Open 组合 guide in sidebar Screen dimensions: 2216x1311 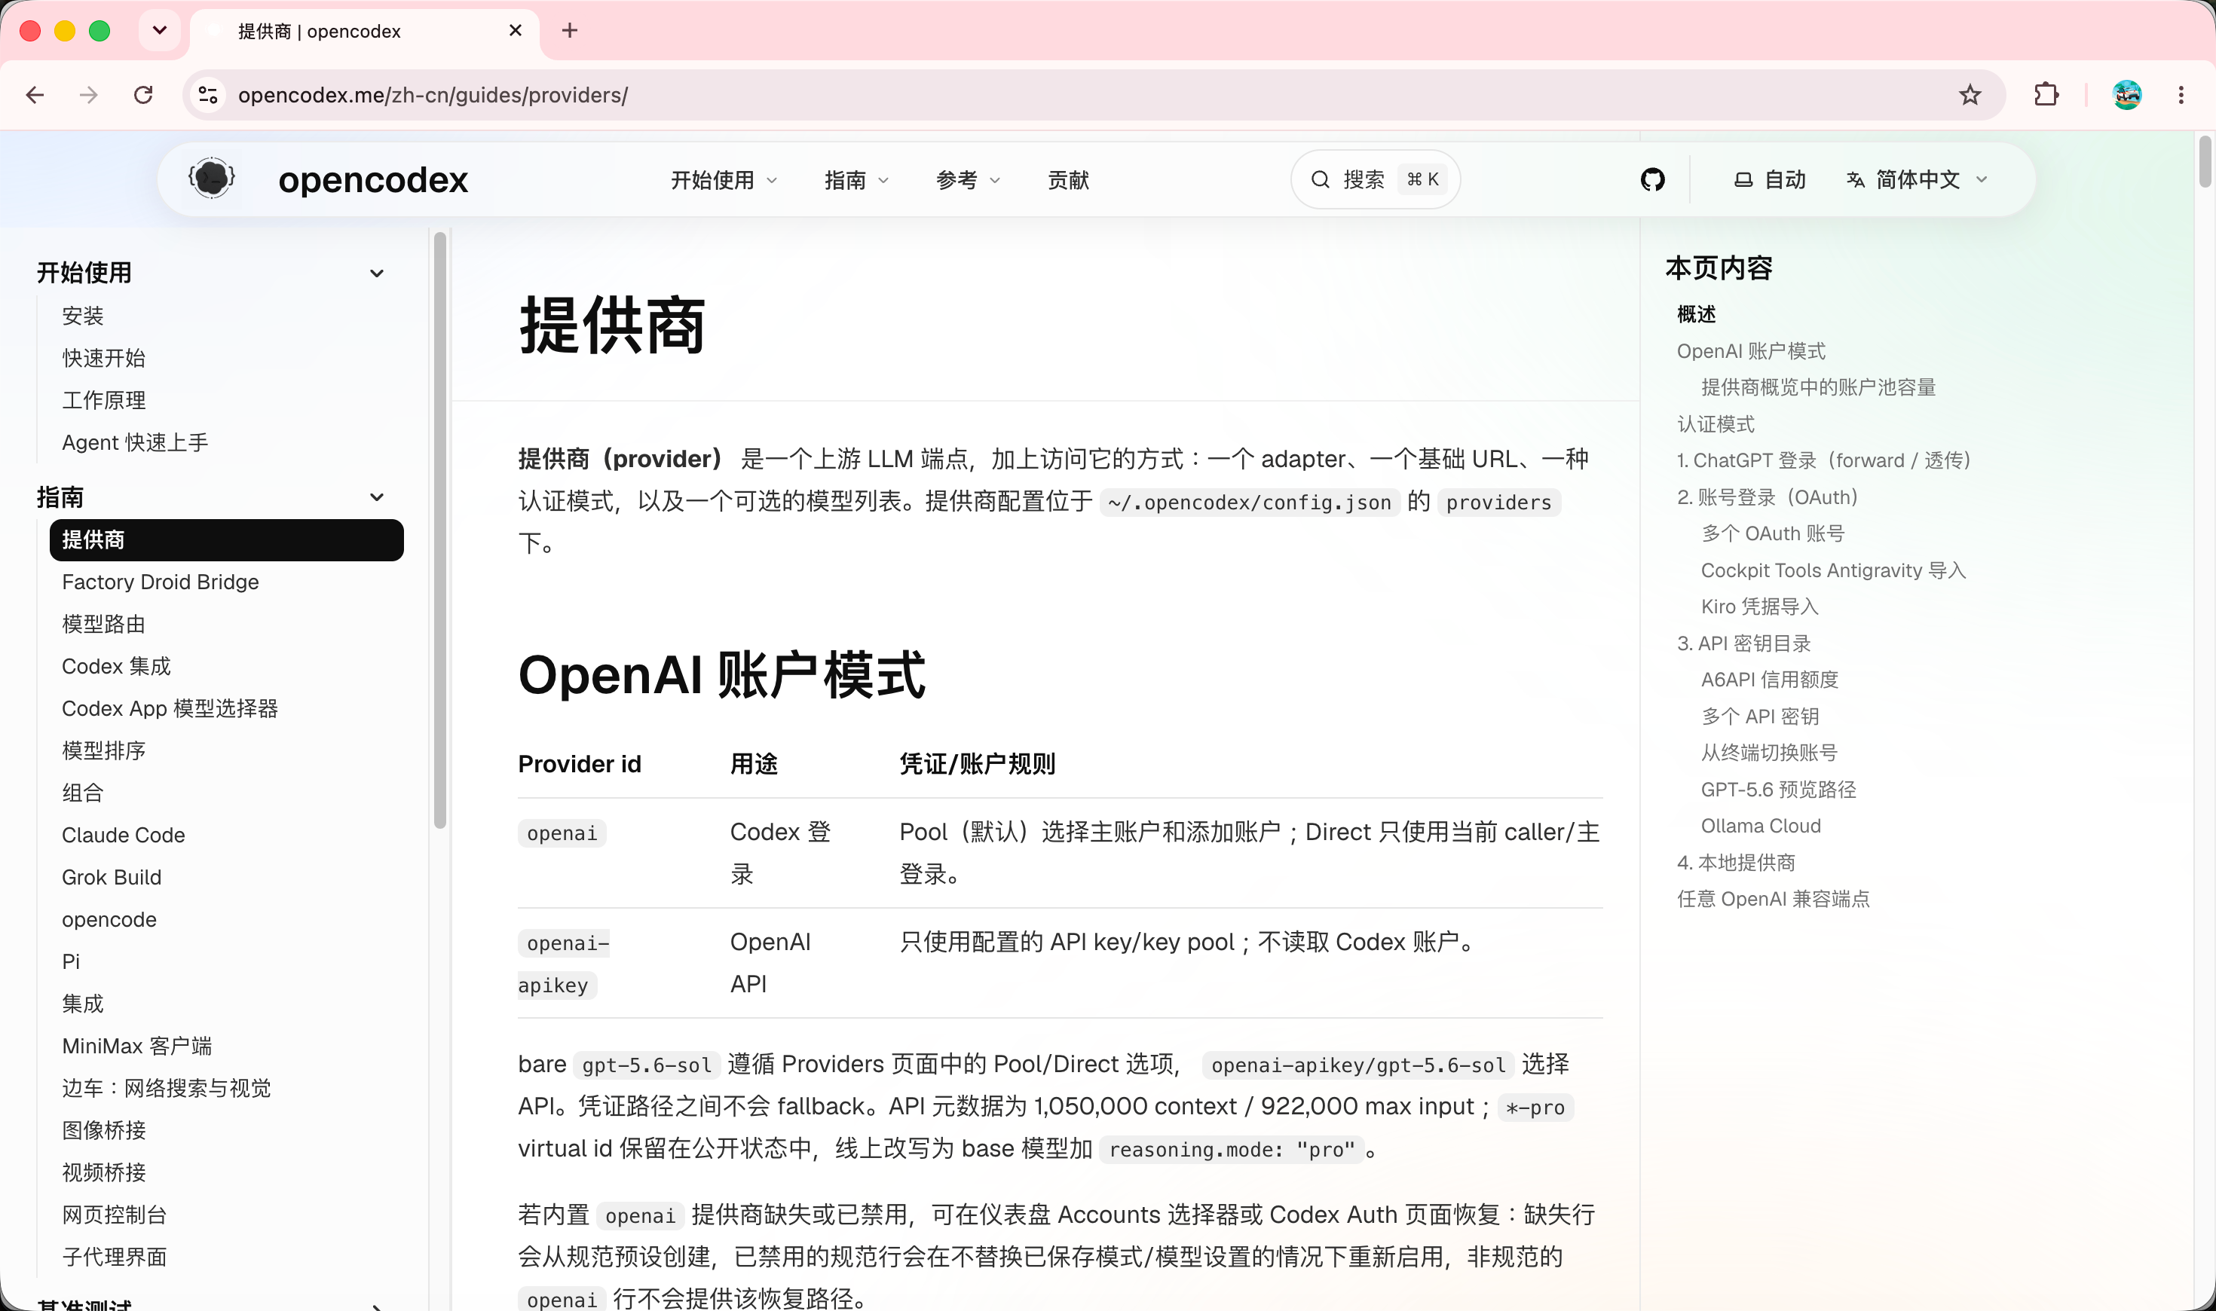click(x=83, y=793)
